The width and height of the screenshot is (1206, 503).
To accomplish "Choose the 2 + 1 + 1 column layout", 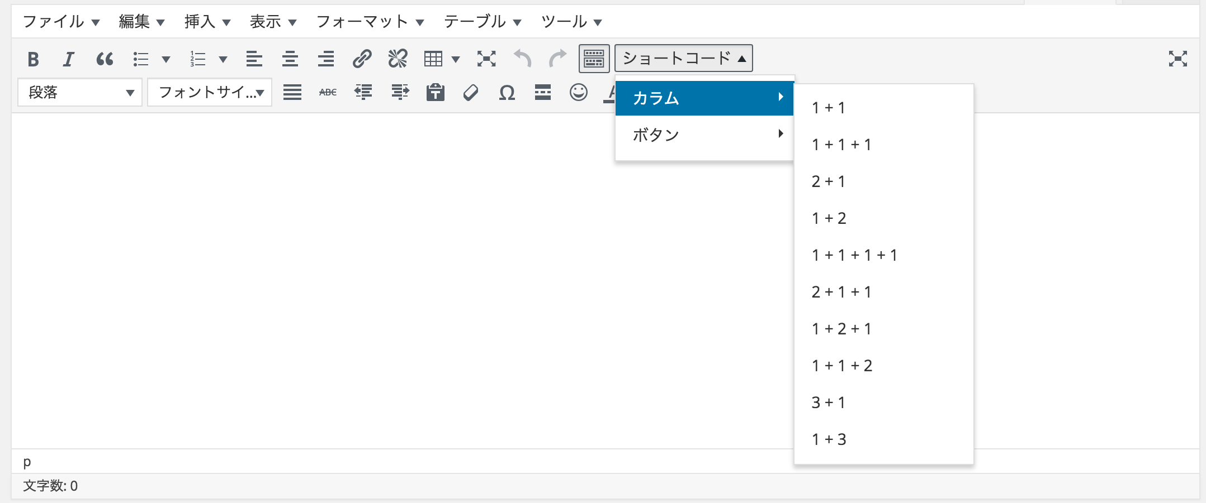I will (x=841, y=292).
